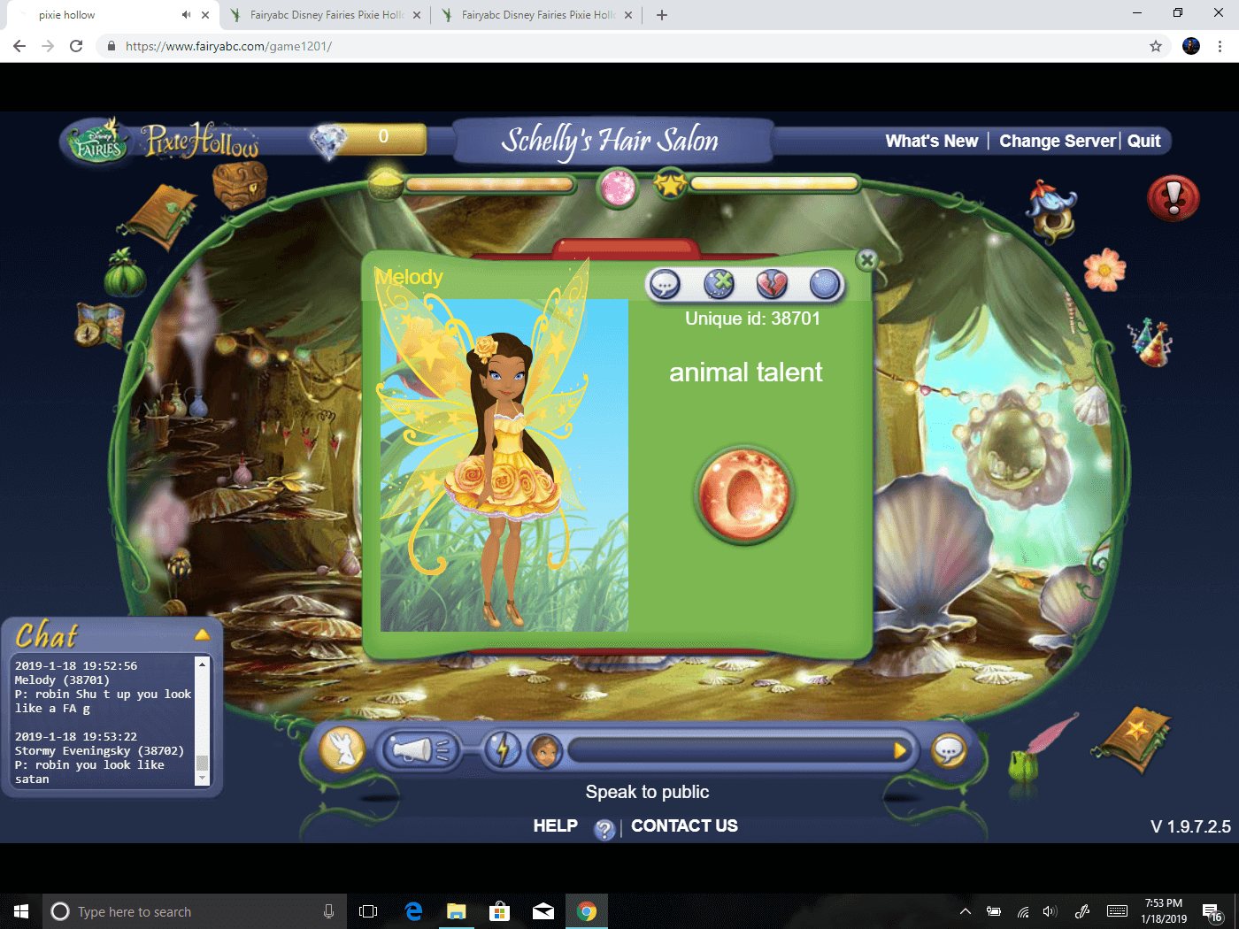This screenshot has width=1239, height=929.
Task: Click Melody's avatar portrait near the chat bar
Action: (543, 751)
